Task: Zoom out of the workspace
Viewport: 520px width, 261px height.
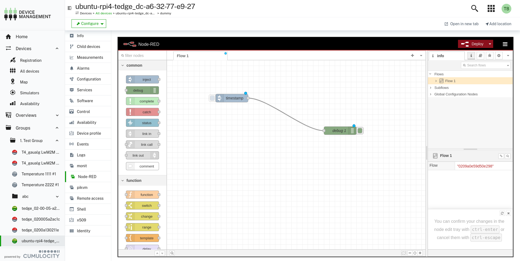Action: click(x=410, y=253)
